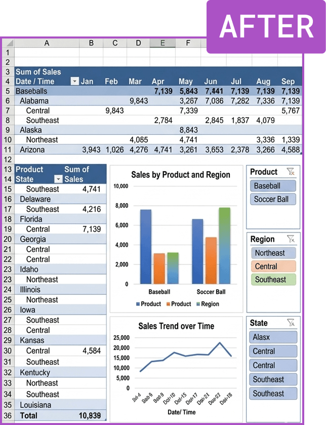Click the State slicer header title
The image size is (326, 425).
259,323
